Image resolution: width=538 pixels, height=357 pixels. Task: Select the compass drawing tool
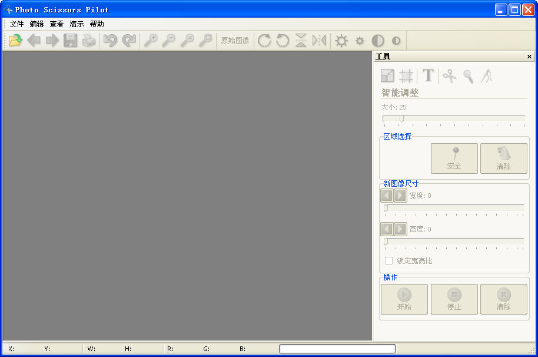(487, 76)
